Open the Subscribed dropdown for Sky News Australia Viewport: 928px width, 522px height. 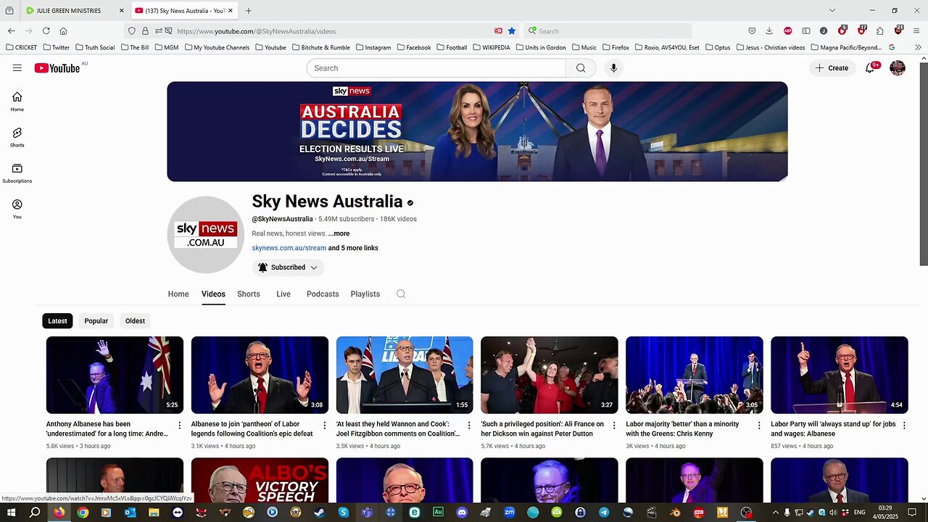(x=288, y=268)
